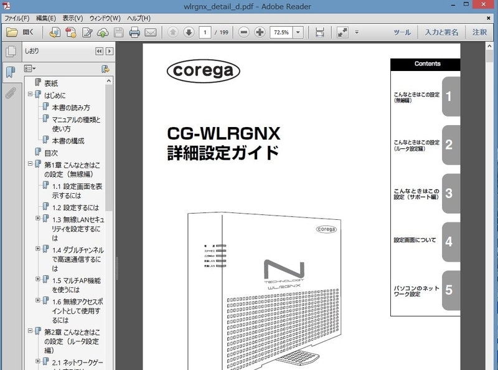Image resolution: width=498 pixels, height=370 pixels.
Task: Click the bookmark options list icon
Action: [29, 69]
